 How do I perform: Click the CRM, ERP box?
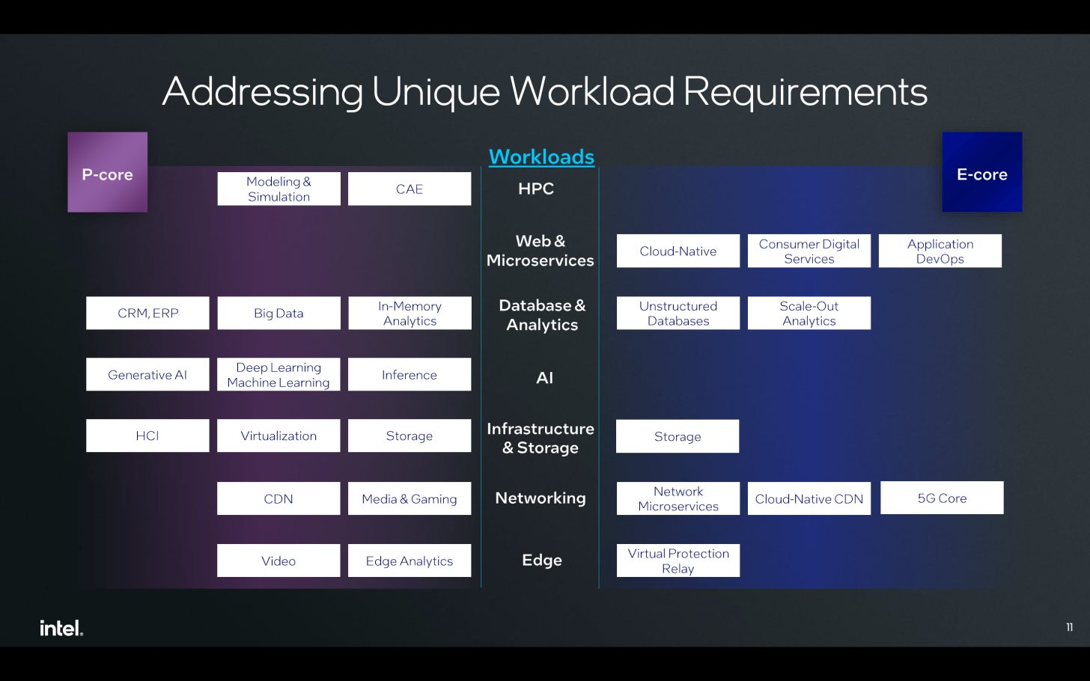147,313
